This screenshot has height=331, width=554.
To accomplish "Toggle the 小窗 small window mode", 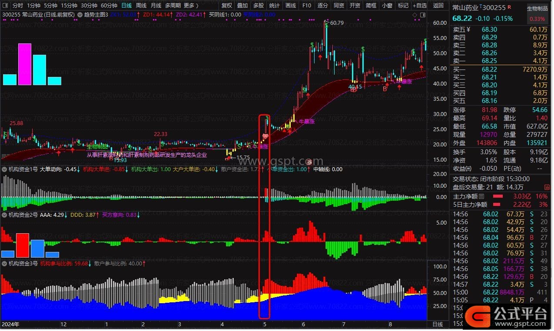I will click(387, 6).
